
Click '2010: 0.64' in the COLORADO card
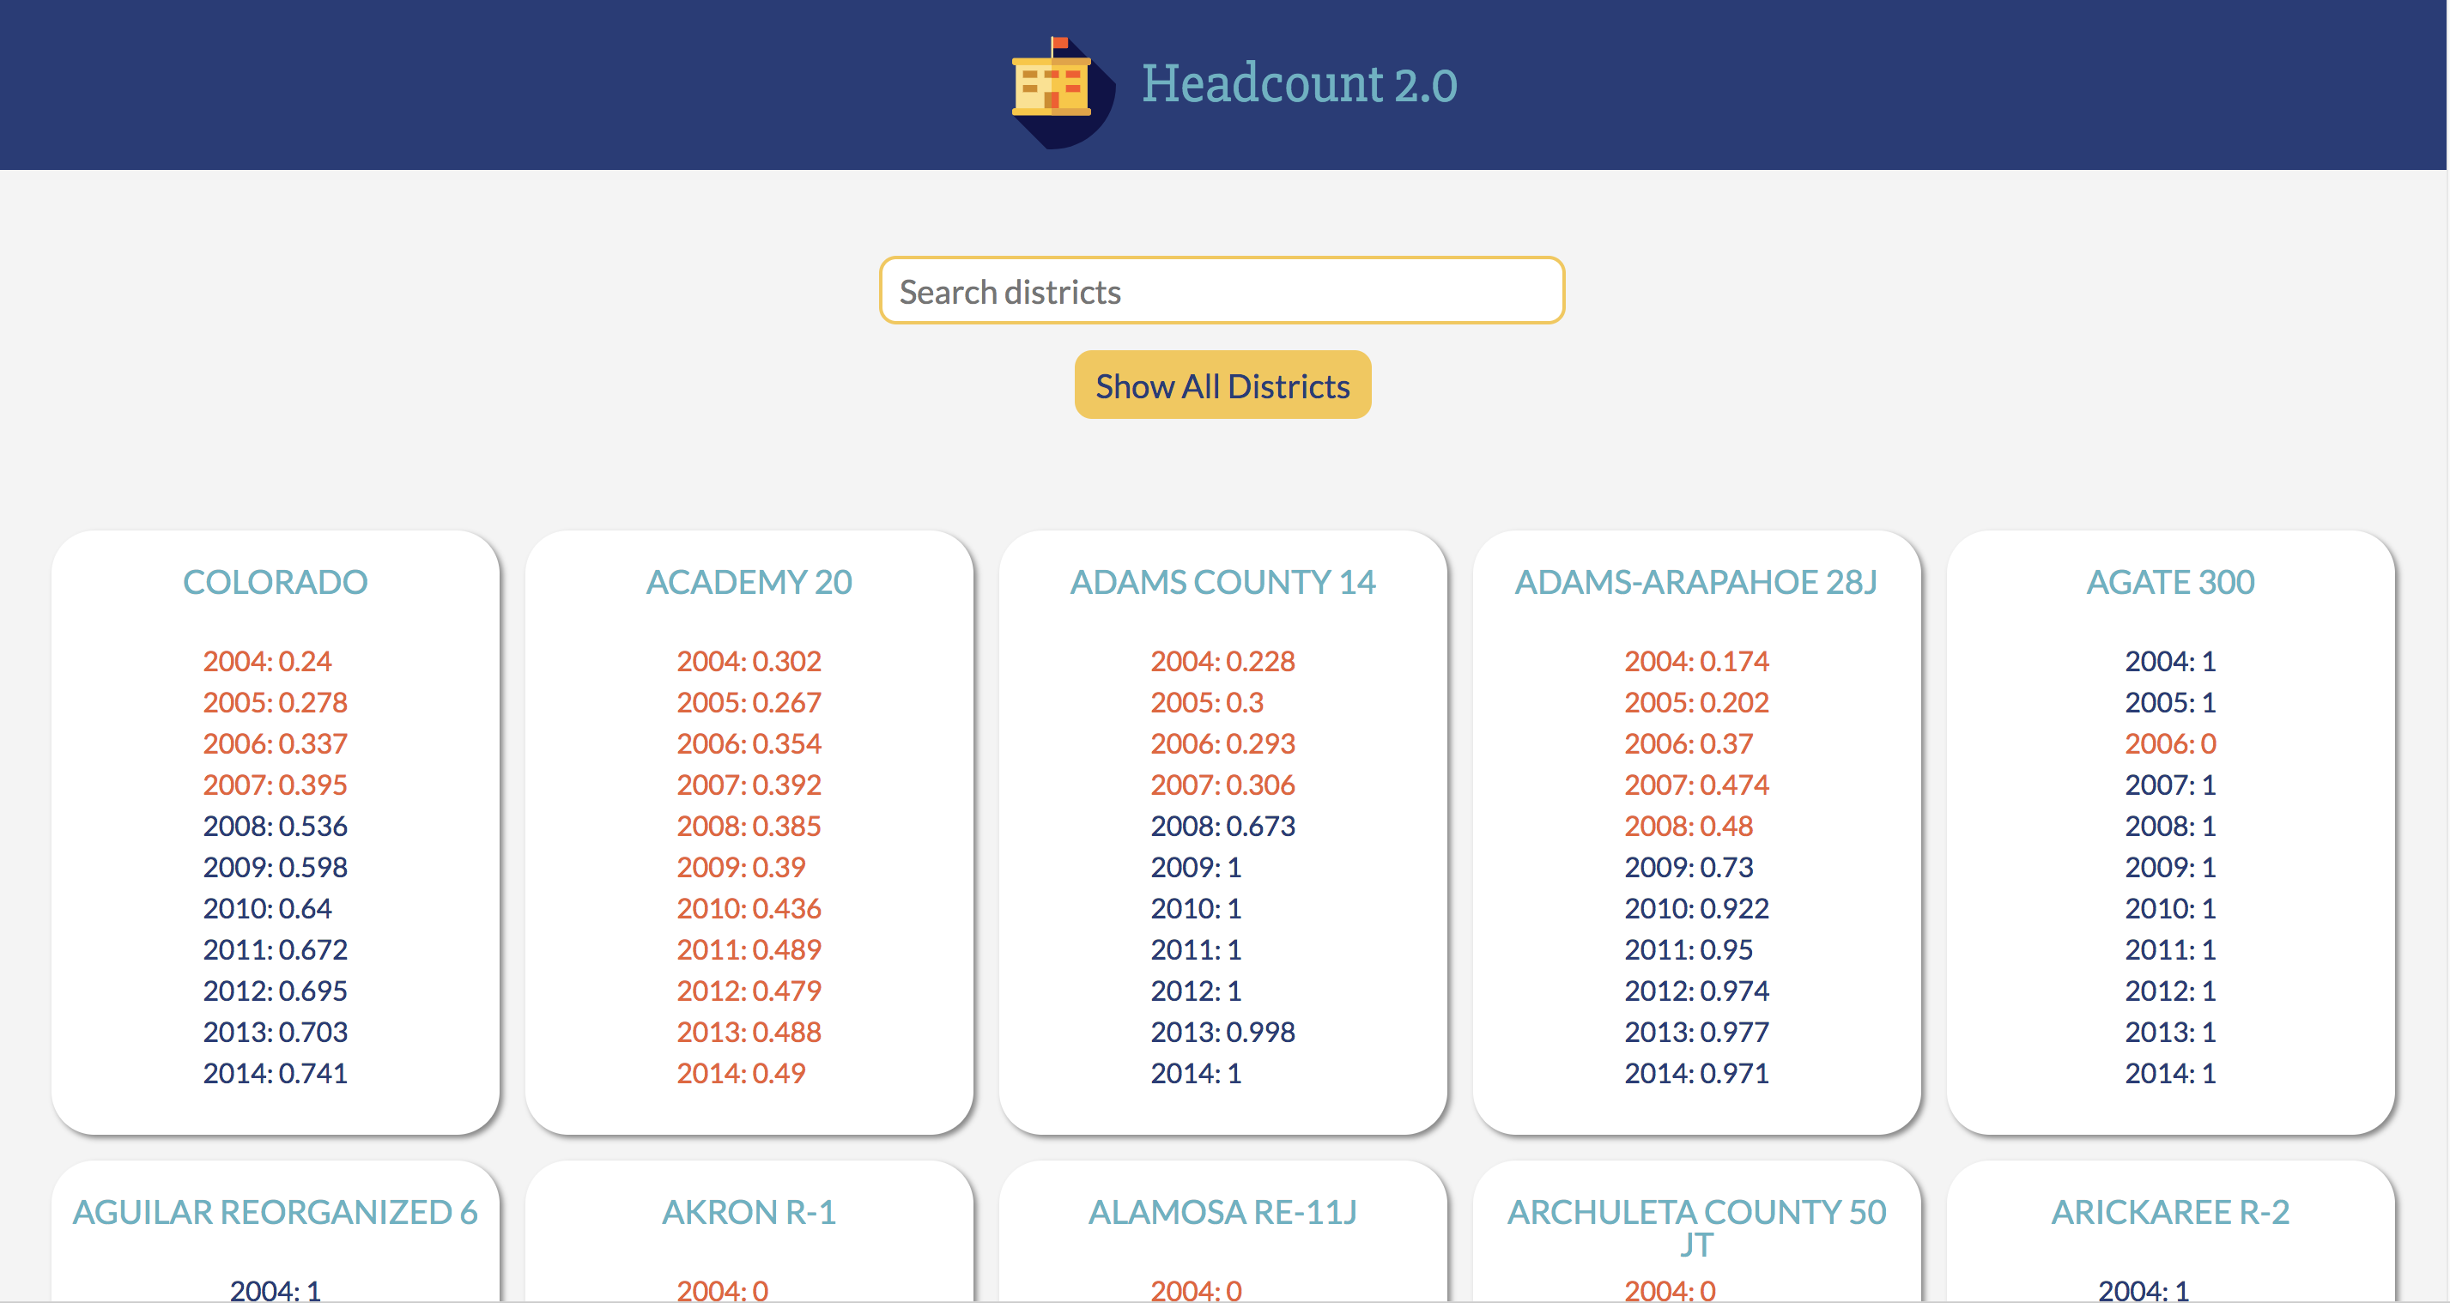pos(267,908)
